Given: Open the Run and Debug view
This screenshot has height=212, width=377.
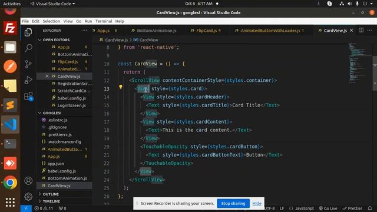Looking at the screenshot, I should [28, 80].
